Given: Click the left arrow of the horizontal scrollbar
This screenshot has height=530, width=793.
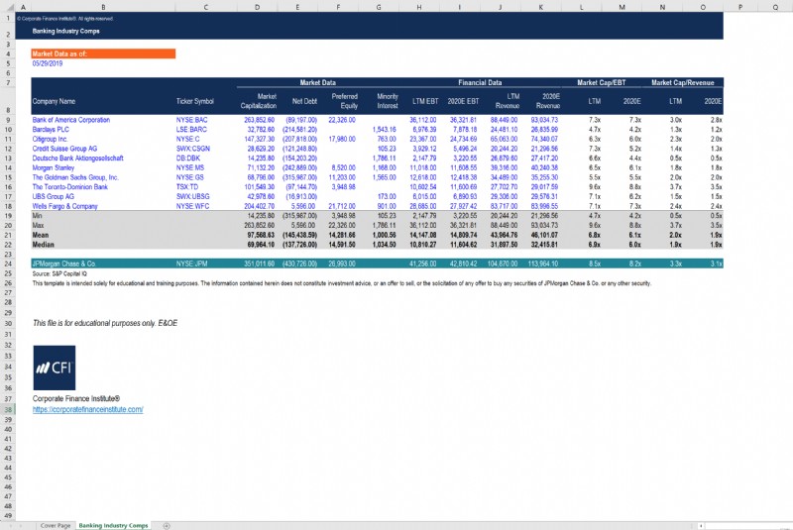Looking at the screenshot, I should coord(701,526).
